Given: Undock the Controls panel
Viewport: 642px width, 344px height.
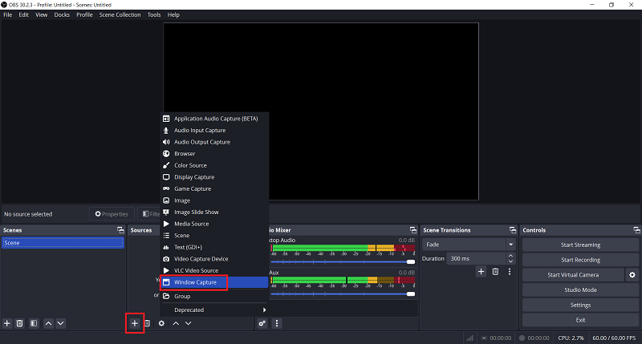Looking at the screenshot, I should pos(636,230).
